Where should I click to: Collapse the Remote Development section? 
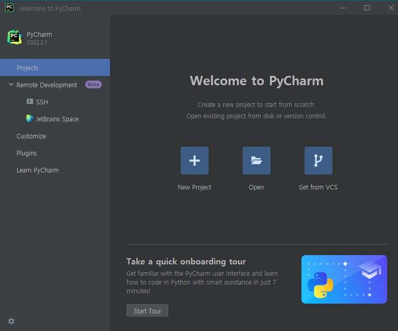click(x=11, y=85)
